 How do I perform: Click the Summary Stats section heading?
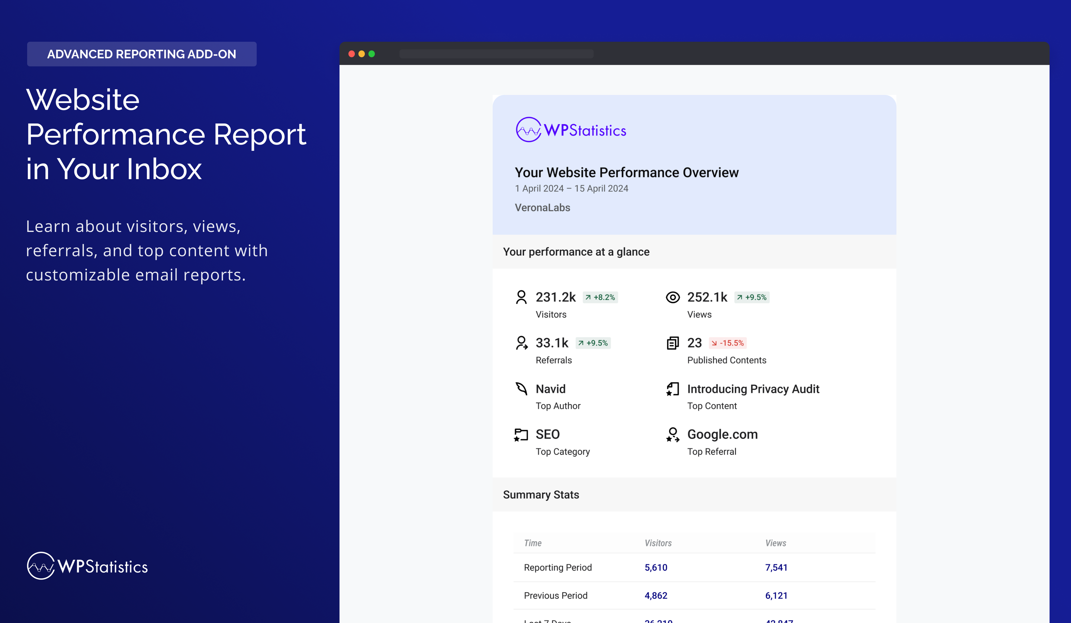point(541,495)
